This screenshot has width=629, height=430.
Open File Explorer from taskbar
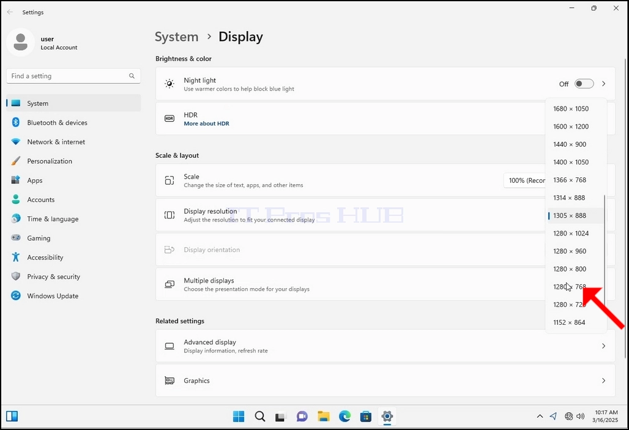[x=323, y=417]
